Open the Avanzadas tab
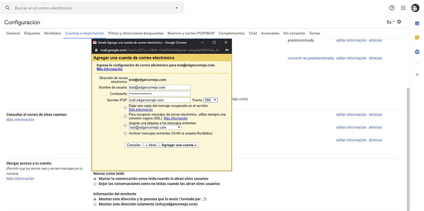 tap(270, 33)
